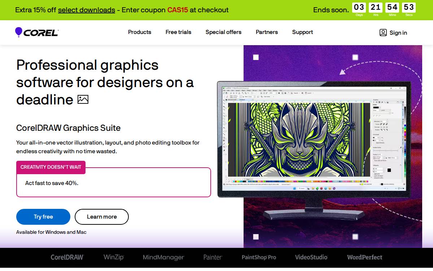Click the 'CREATIVITY DOESN'T WAIT' label

tap(51, 167)
